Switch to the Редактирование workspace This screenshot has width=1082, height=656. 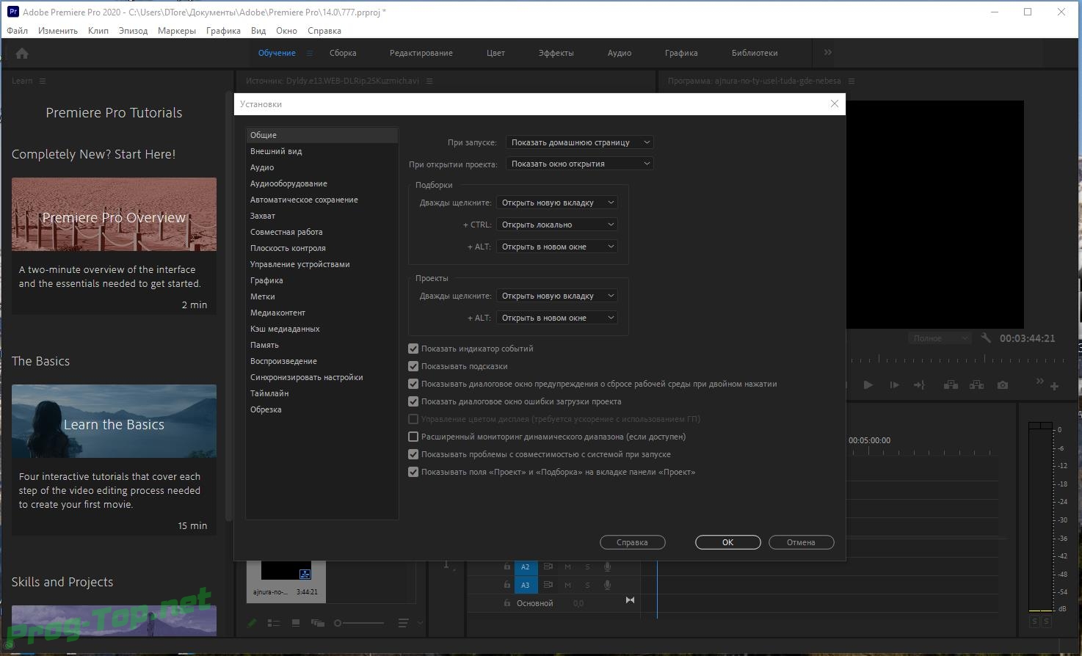coord(421,53)
